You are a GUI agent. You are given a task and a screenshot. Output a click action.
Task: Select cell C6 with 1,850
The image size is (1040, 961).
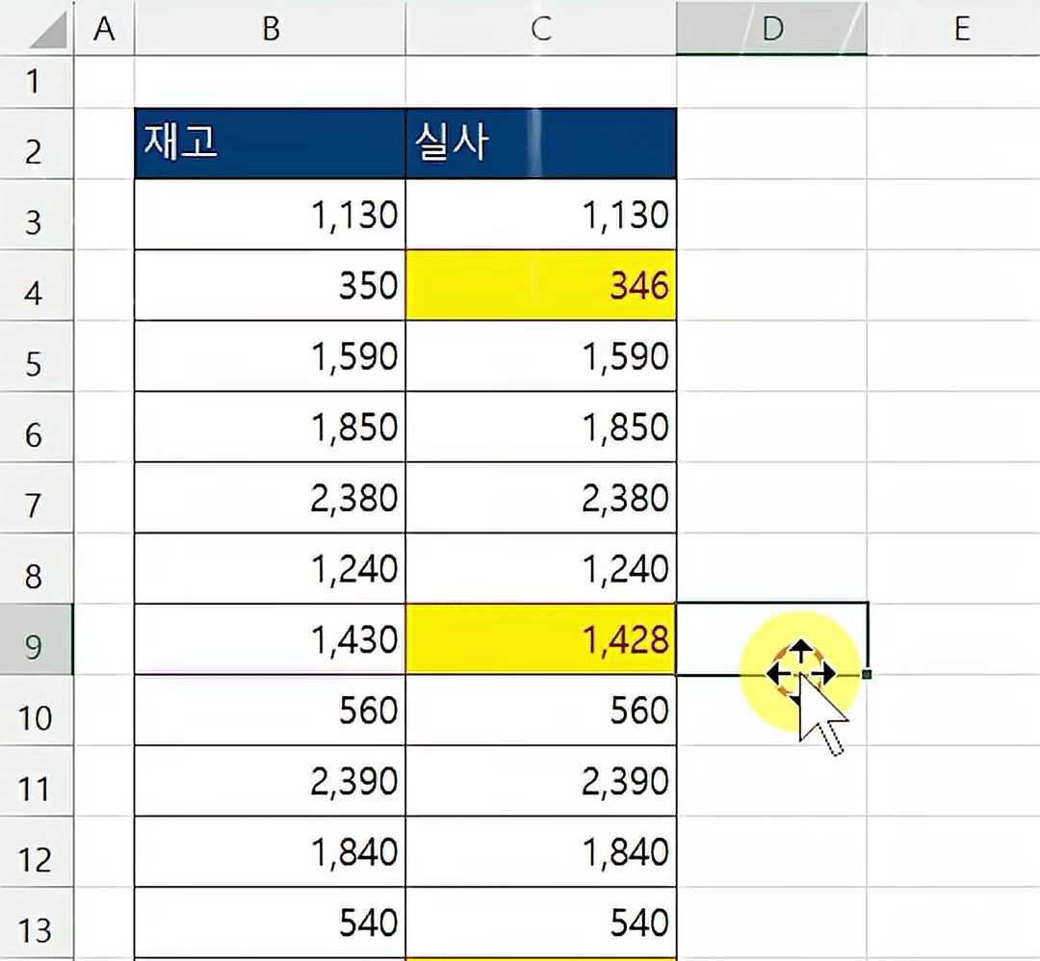point(540,428)
